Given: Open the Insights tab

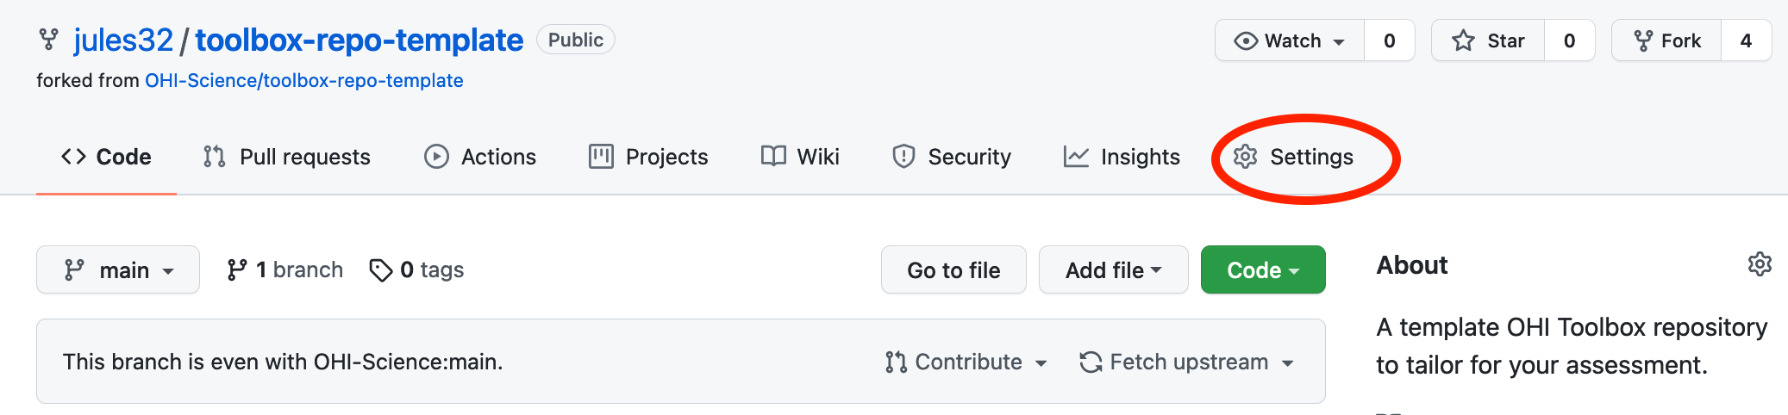Looking at the screenshot, I should click(1122, 157).
